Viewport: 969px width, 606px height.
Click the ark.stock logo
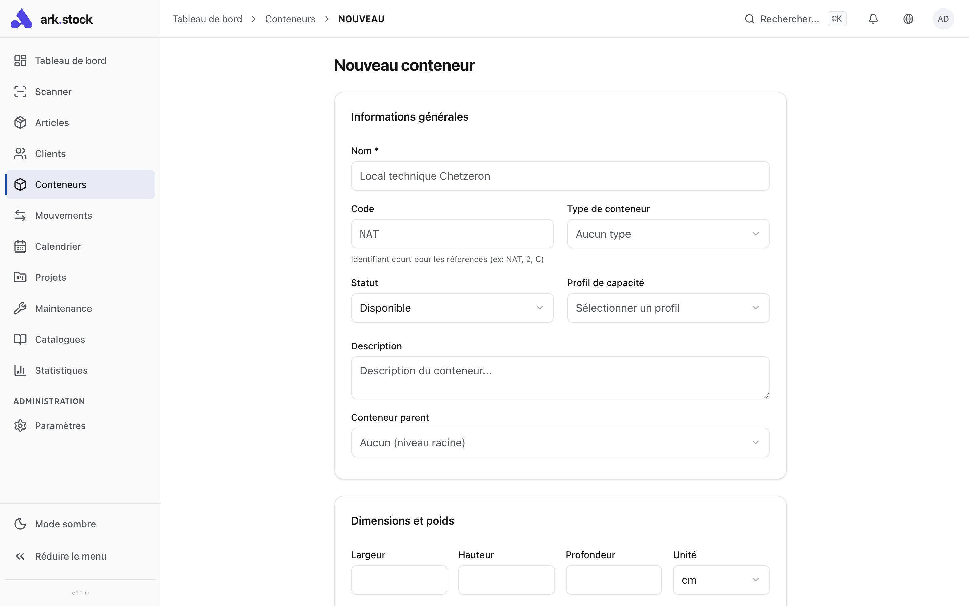click(52, 19)
